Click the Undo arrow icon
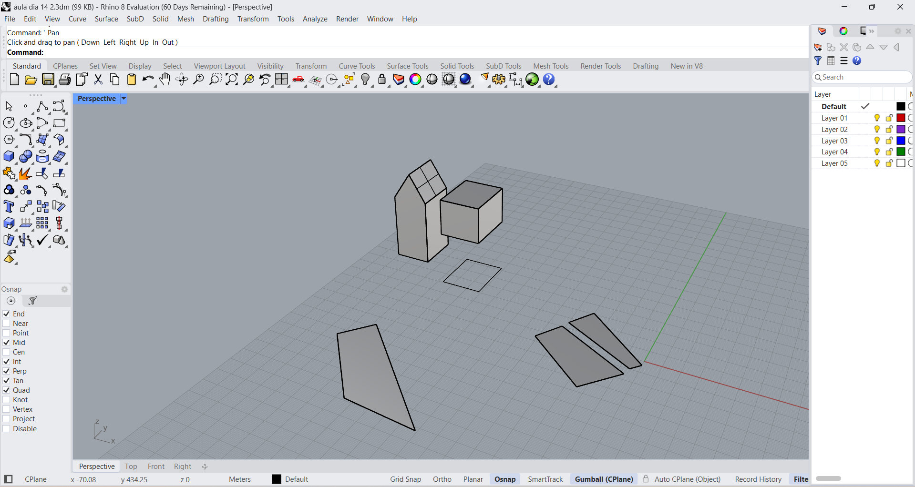 pos(148,80)
